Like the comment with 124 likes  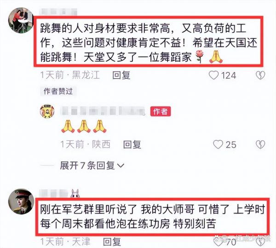point(214,75)
